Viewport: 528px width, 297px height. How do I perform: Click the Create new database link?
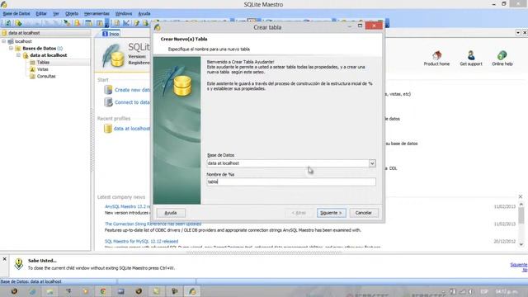132,90
